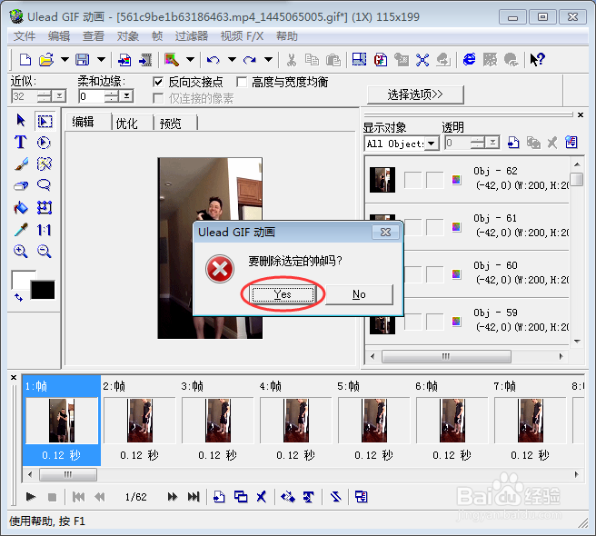This screenshot has width=596, height=536.
Task: Toggle first box of Obj - 62
Action: point(412,180)
